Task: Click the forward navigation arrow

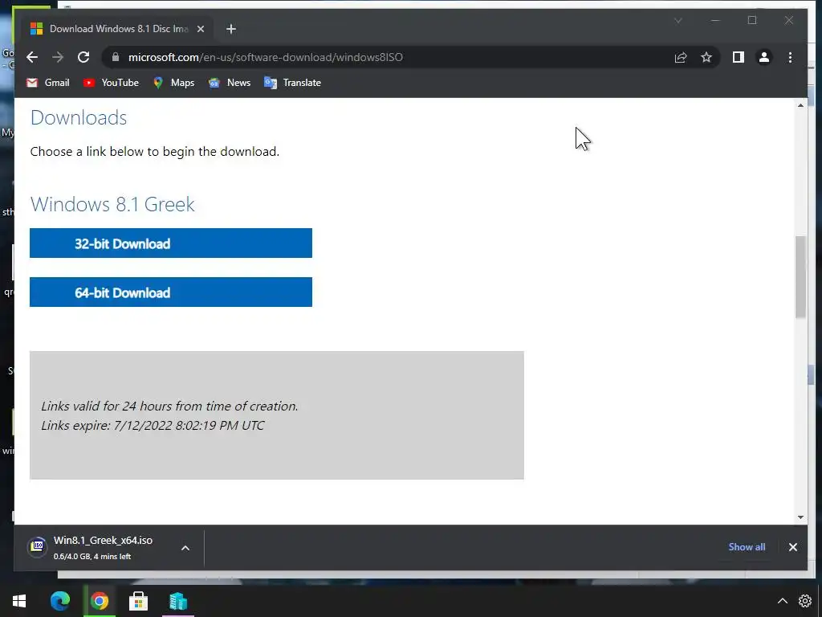Action: coord(58,57)
